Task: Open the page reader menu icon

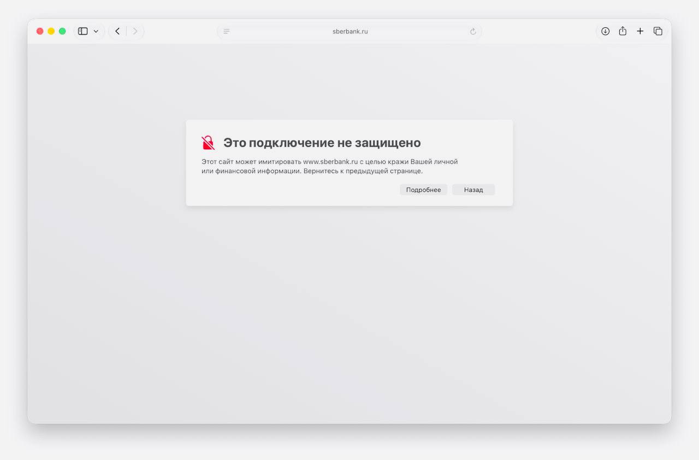Action: click(x=227, y=32)
